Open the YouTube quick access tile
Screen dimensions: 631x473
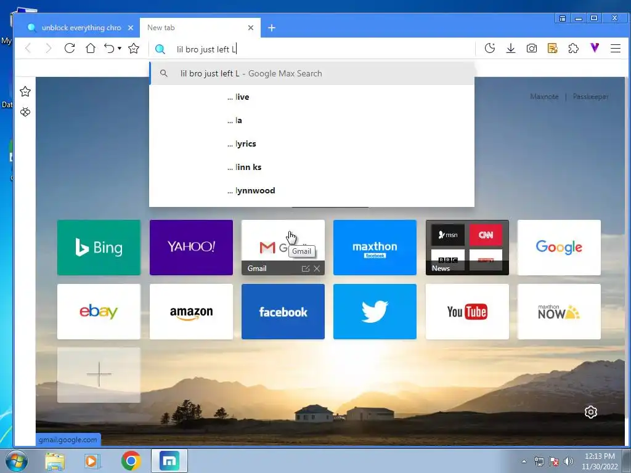tap(467, 312)
